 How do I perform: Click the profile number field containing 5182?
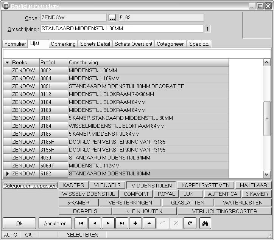click(x=161, y=18)
